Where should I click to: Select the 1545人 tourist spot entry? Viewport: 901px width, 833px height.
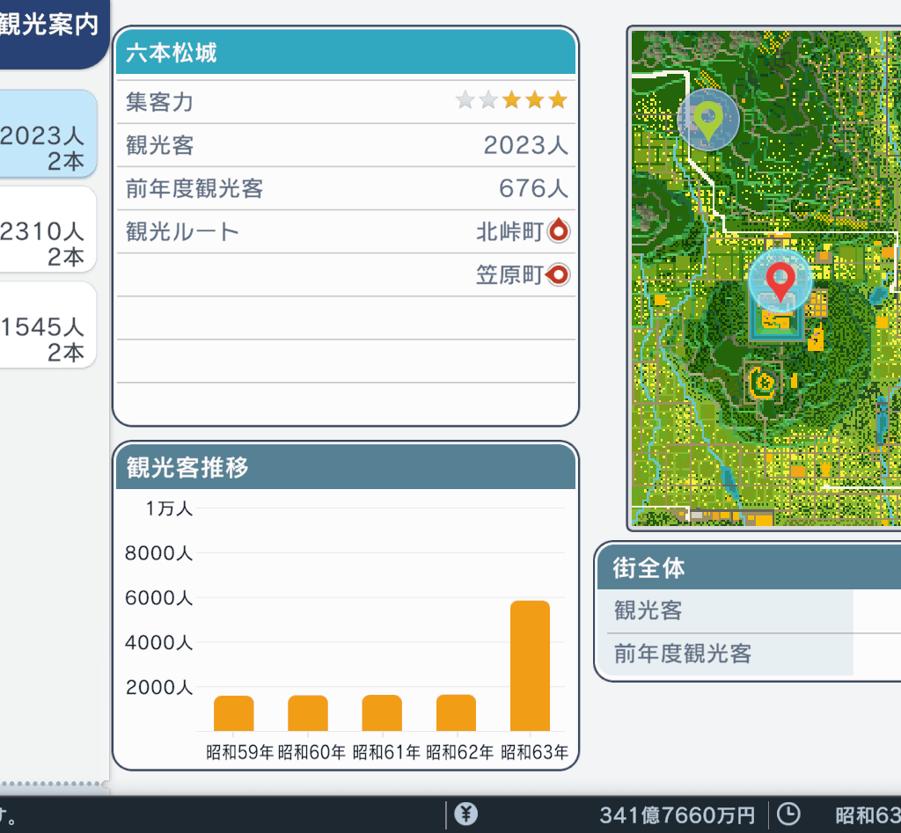[48, 325]
